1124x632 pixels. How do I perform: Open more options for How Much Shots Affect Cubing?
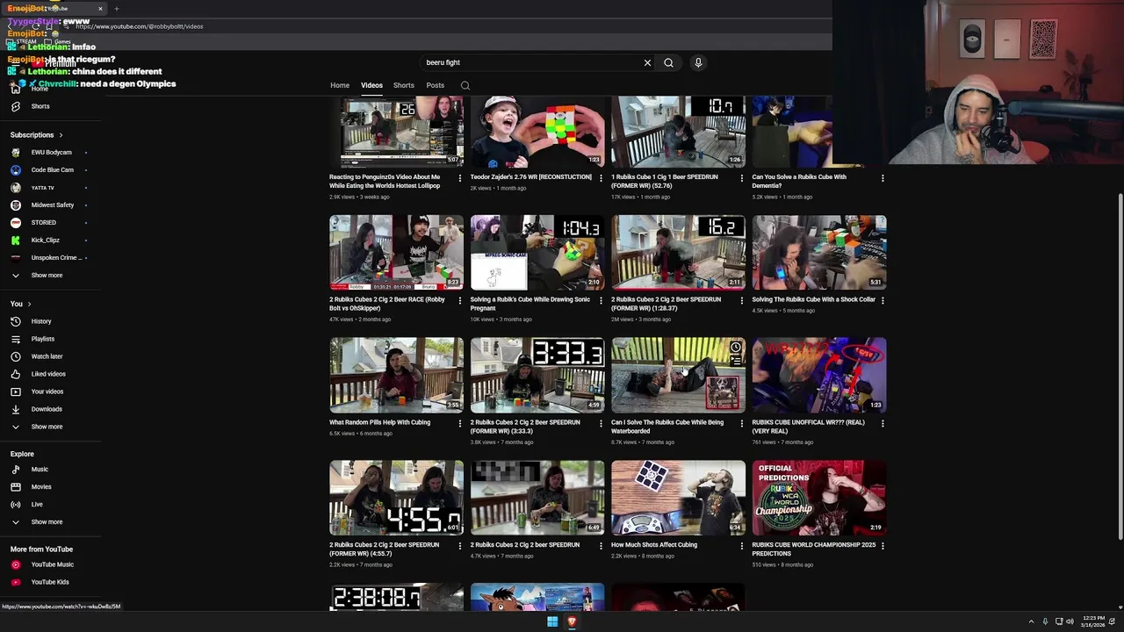click(742, 545)
